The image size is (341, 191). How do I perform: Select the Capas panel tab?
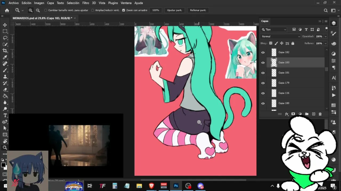click(x=265, y=21)
